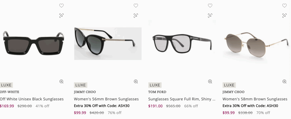Screen dimensions: 291x119
Task: Open Women's 58mm Brown Sunglasses product title
Action: point(255,99)
